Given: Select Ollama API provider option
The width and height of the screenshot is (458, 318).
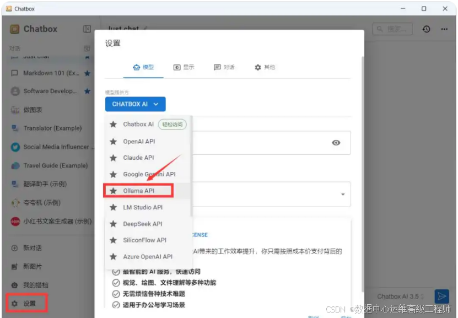Looking at the screenshot, I should click(x=148, y=191).
